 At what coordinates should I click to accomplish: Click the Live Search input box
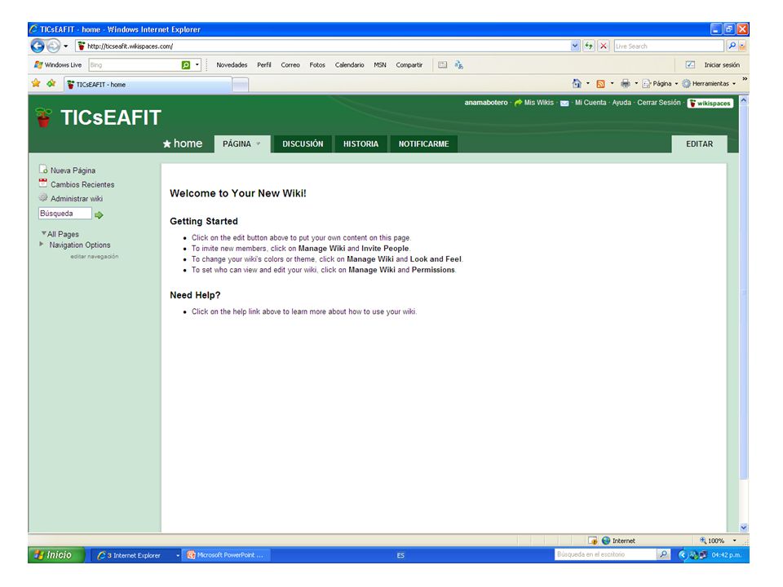coord(669,46)
